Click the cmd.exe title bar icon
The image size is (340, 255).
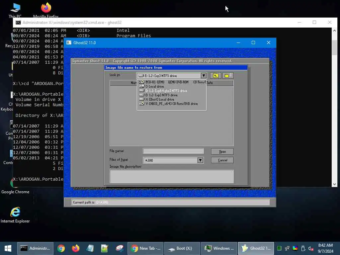click(x=18, y=23)
